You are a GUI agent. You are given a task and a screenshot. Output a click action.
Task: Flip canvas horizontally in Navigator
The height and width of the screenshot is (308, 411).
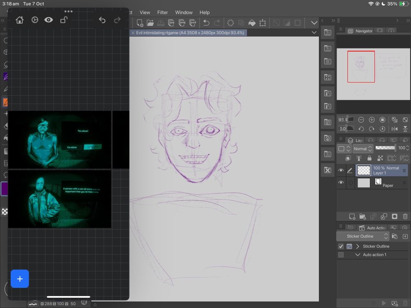coord(395,129)
